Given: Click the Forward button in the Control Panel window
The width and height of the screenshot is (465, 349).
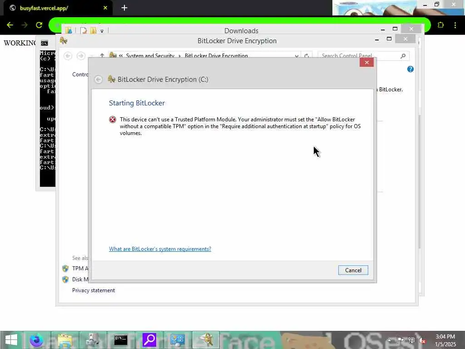Looking at the screenshot, I should [x=81, y=56].
